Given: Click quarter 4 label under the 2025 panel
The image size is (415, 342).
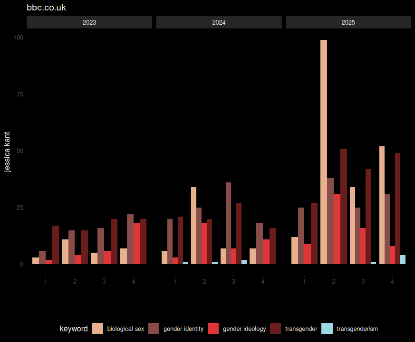Looking at the screenshot, I should click(x=392, y=282).
